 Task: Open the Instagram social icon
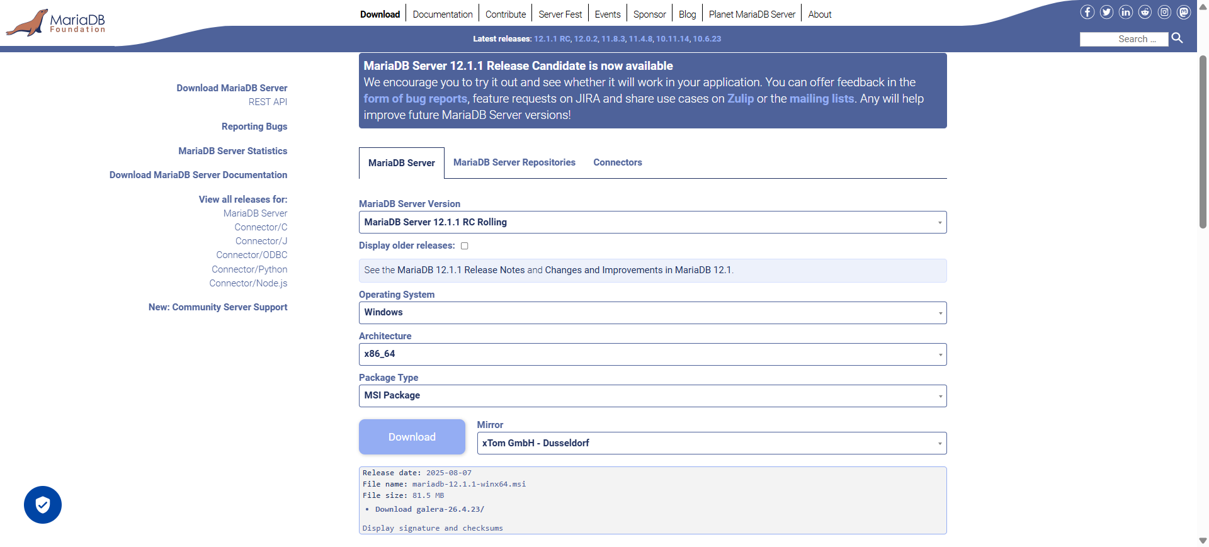point(1164,12)
